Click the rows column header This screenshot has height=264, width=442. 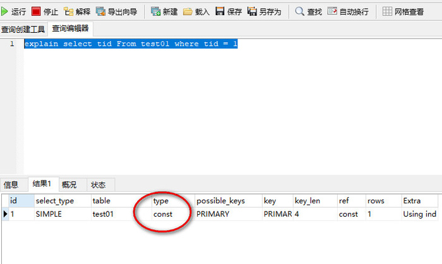[384, 201]
